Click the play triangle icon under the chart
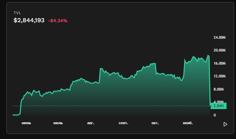 225,124
